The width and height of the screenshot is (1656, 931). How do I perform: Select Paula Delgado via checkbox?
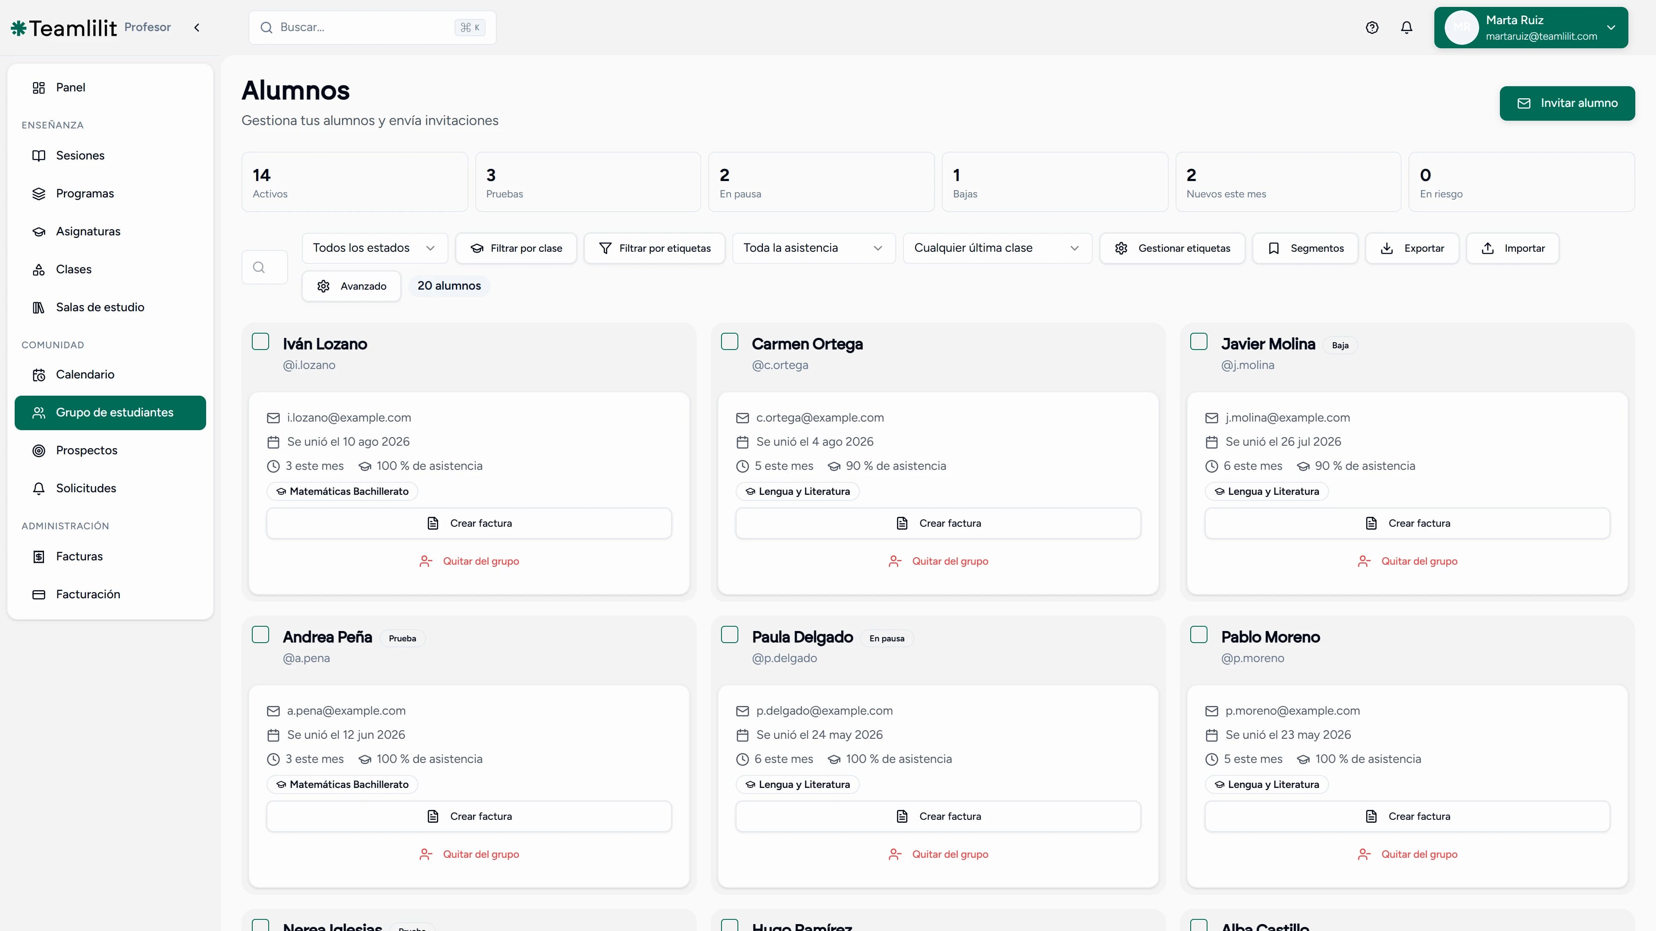[x=730, y=634]
